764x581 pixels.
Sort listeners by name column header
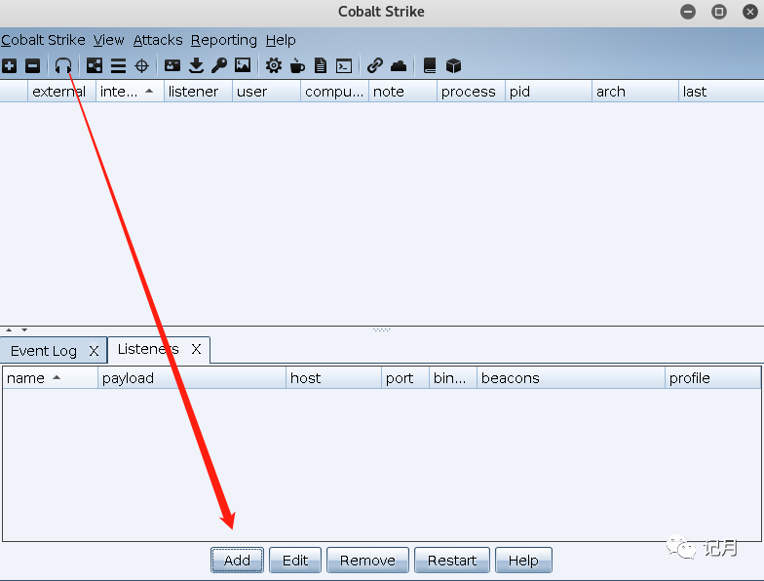click(x=51, y=378)
